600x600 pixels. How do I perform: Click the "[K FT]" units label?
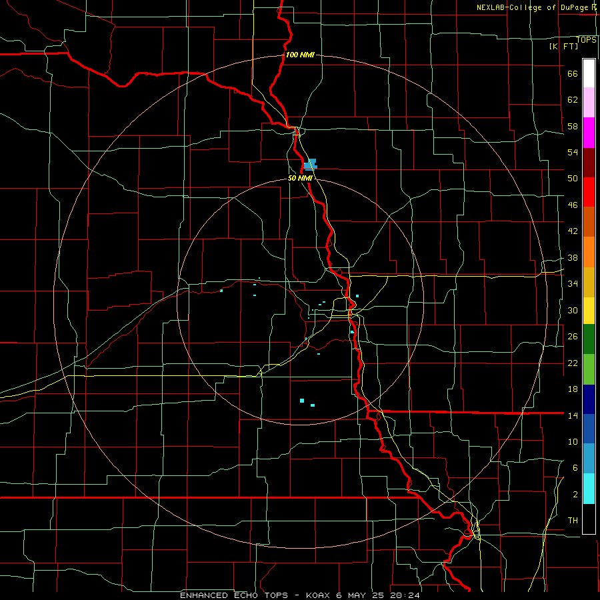point(563,46)
